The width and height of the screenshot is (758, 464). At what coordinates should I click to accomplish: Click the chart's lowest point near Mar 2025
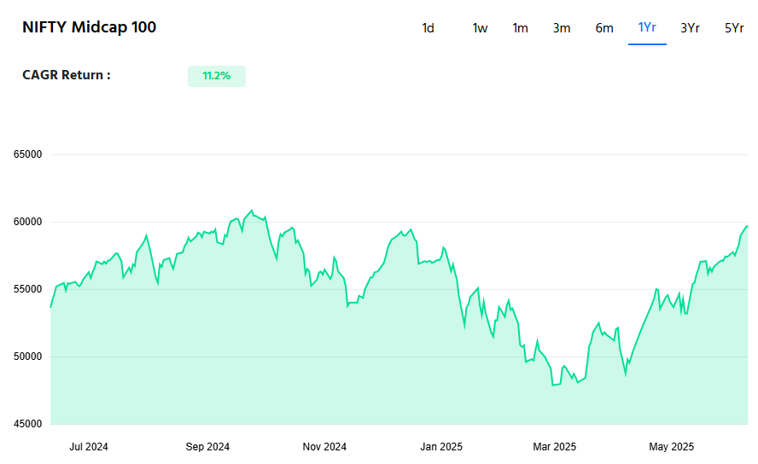click(552, 385)
